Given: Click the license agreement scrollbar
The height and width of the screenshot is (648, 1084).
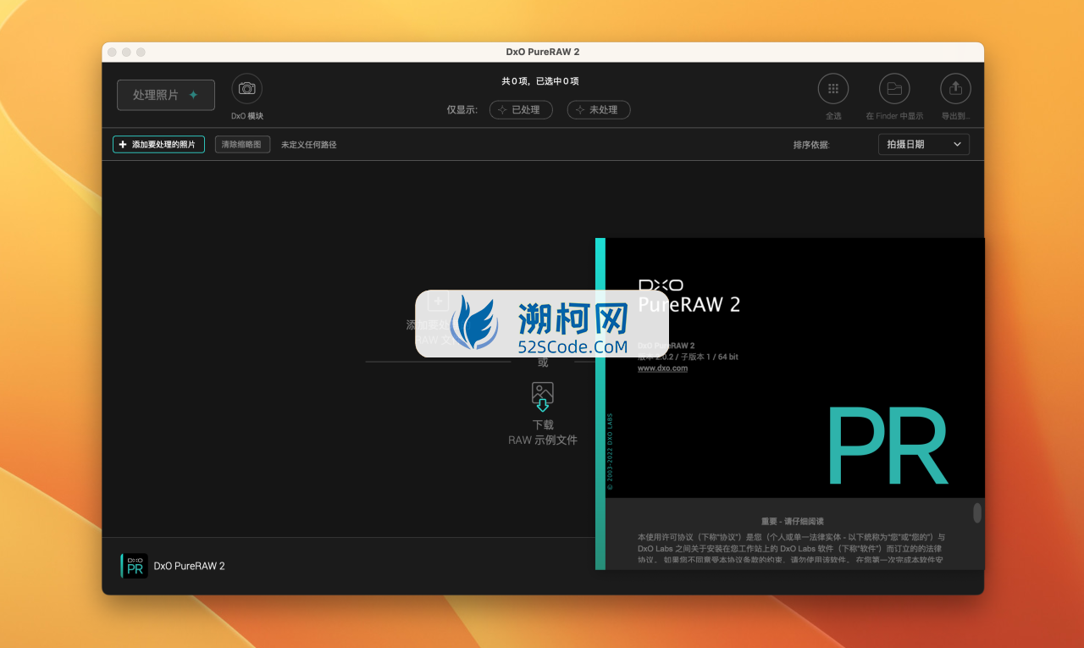Looking at the screenshot, I should click(977, 512).
